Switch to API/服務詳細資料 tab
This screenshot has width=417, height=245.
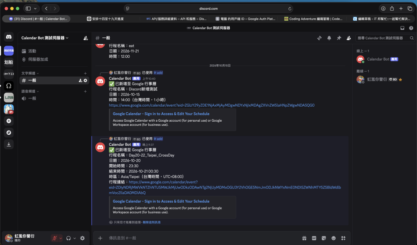click(176, 19)
